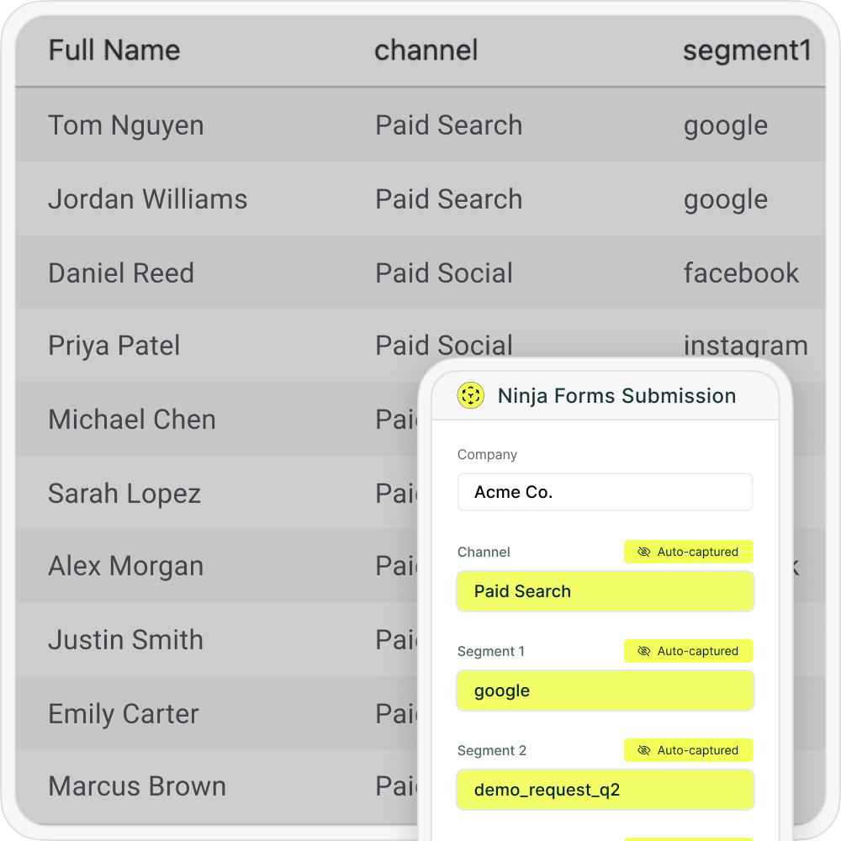841x841 pixels.
Task: Select the Segment 1 field showing google
Action: pos(605,690)
